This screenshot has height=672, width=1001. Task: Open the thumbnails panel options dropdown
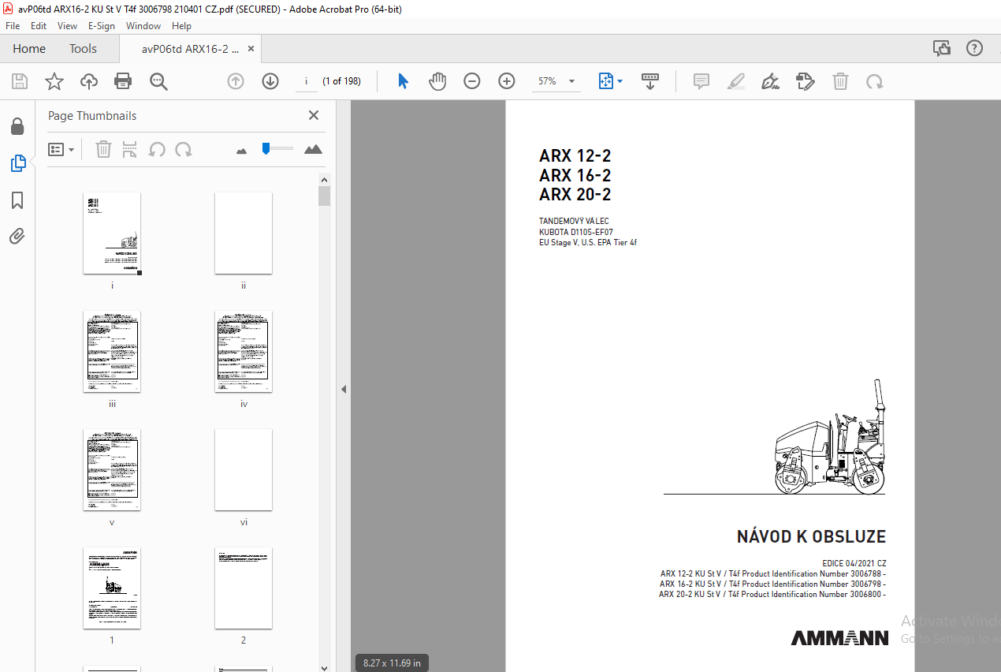coord(61,149)
